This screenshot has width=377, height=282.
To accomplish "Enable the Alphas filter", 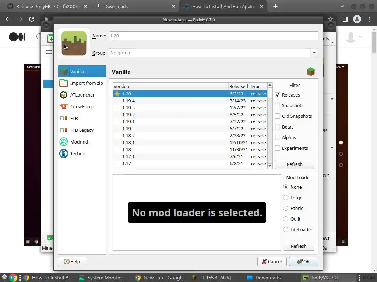I will [x=278, y=137].
